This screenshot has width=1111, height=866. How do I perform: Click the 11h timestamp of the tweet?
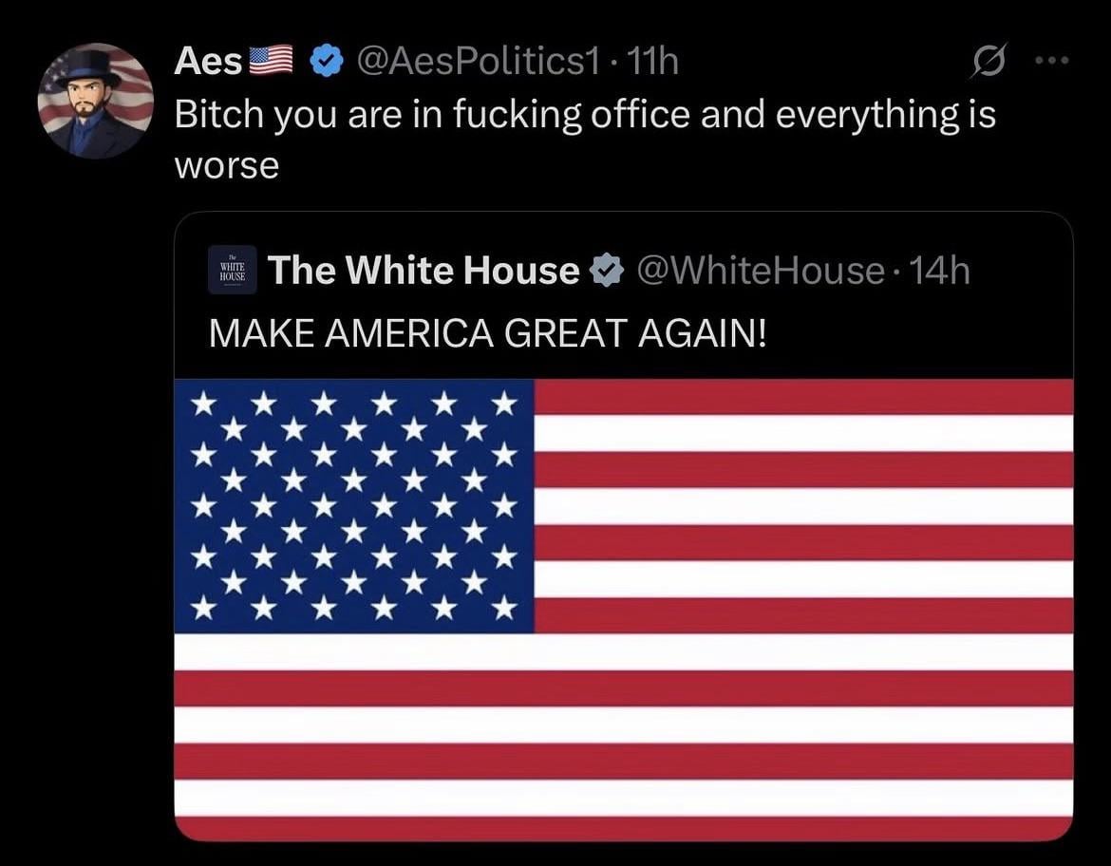tap(654, 62)
